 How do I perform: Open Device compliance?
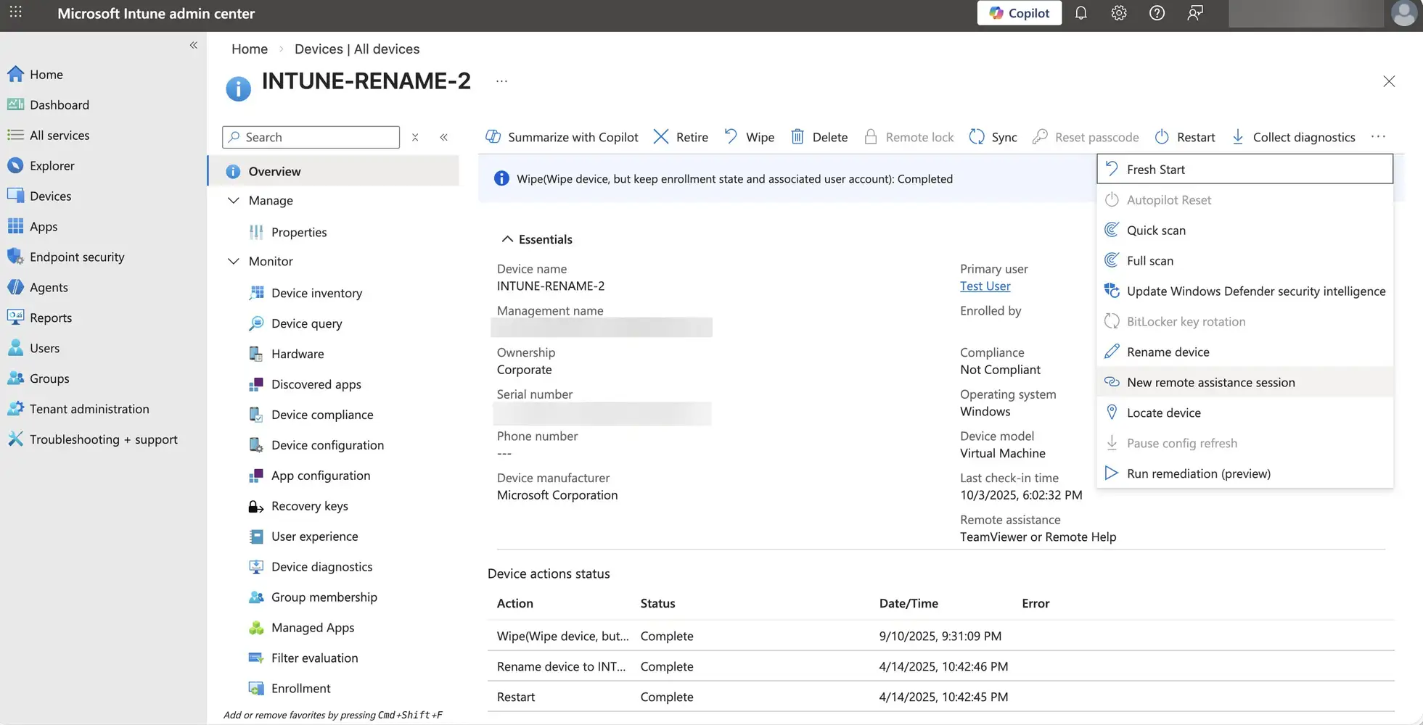pos(322,415)
